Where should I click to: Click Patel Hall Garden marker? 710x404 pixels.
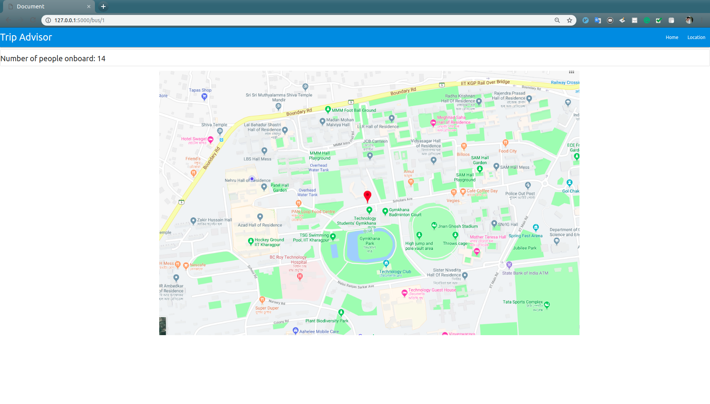[264, 187]
